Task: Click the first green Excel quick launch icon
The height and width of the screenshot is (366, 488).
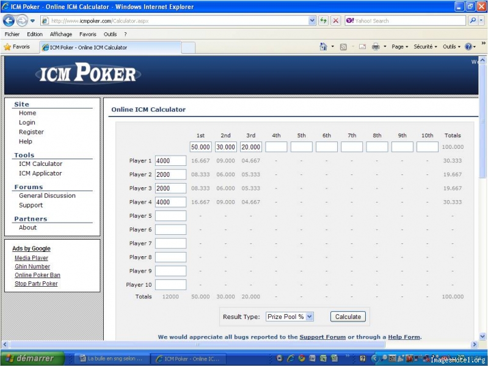Action: pyautogui.click(x=323, y=358)
